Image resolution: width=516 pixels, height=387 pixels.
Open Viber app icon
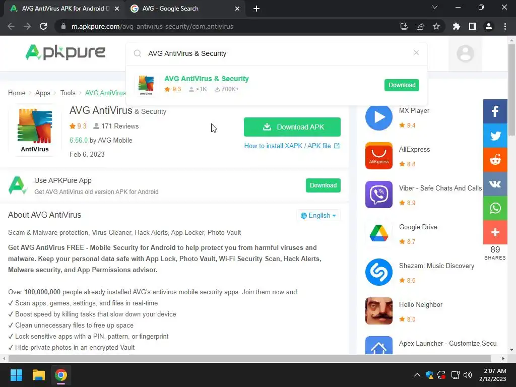[x=379, y=195]
